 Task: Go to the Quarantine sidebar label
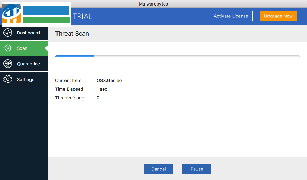28,64
